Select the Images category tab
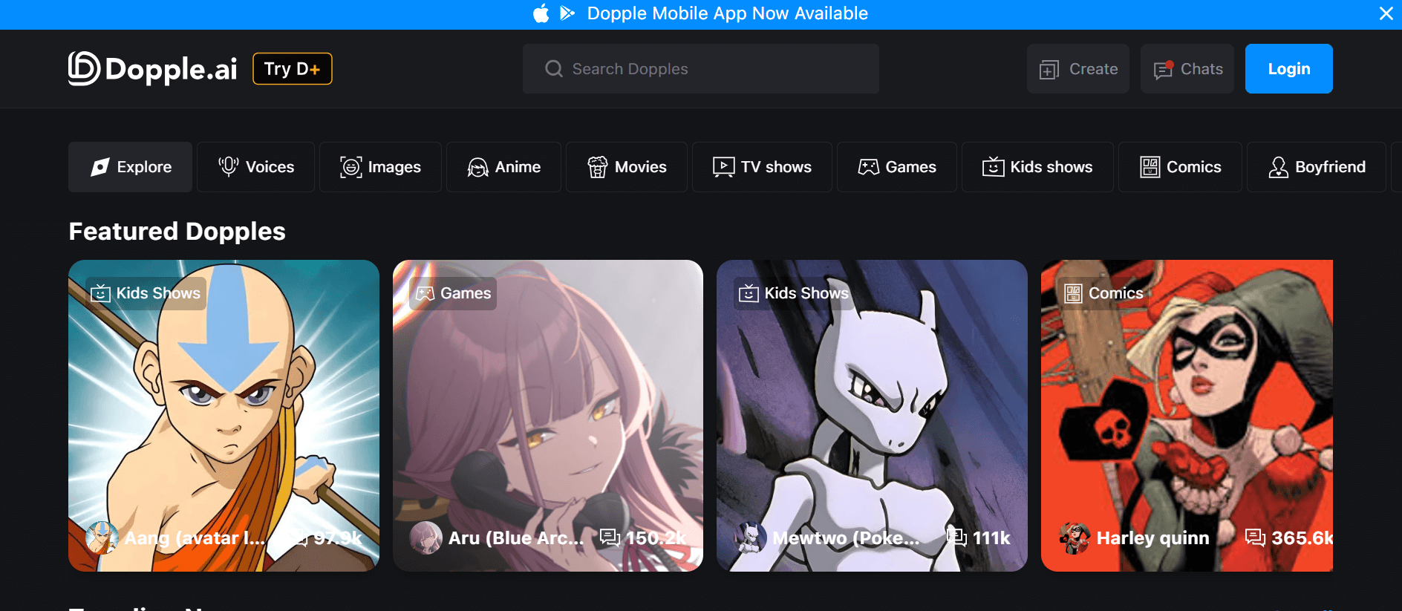 click(380, 167)
